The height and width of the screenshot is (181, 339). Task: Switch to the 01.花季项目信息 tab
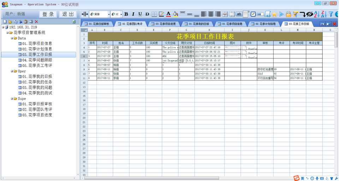[x=230, y=24]
